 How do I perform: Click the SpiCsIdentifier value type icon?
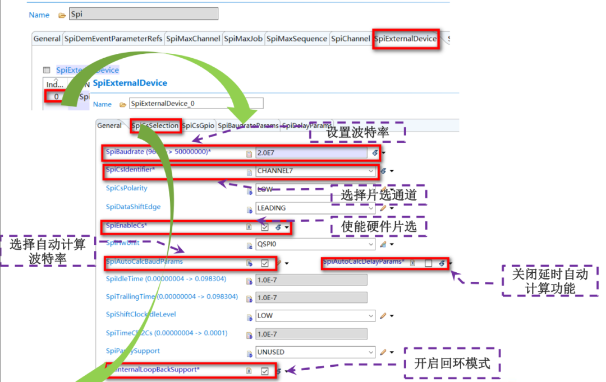pos(249,172)
